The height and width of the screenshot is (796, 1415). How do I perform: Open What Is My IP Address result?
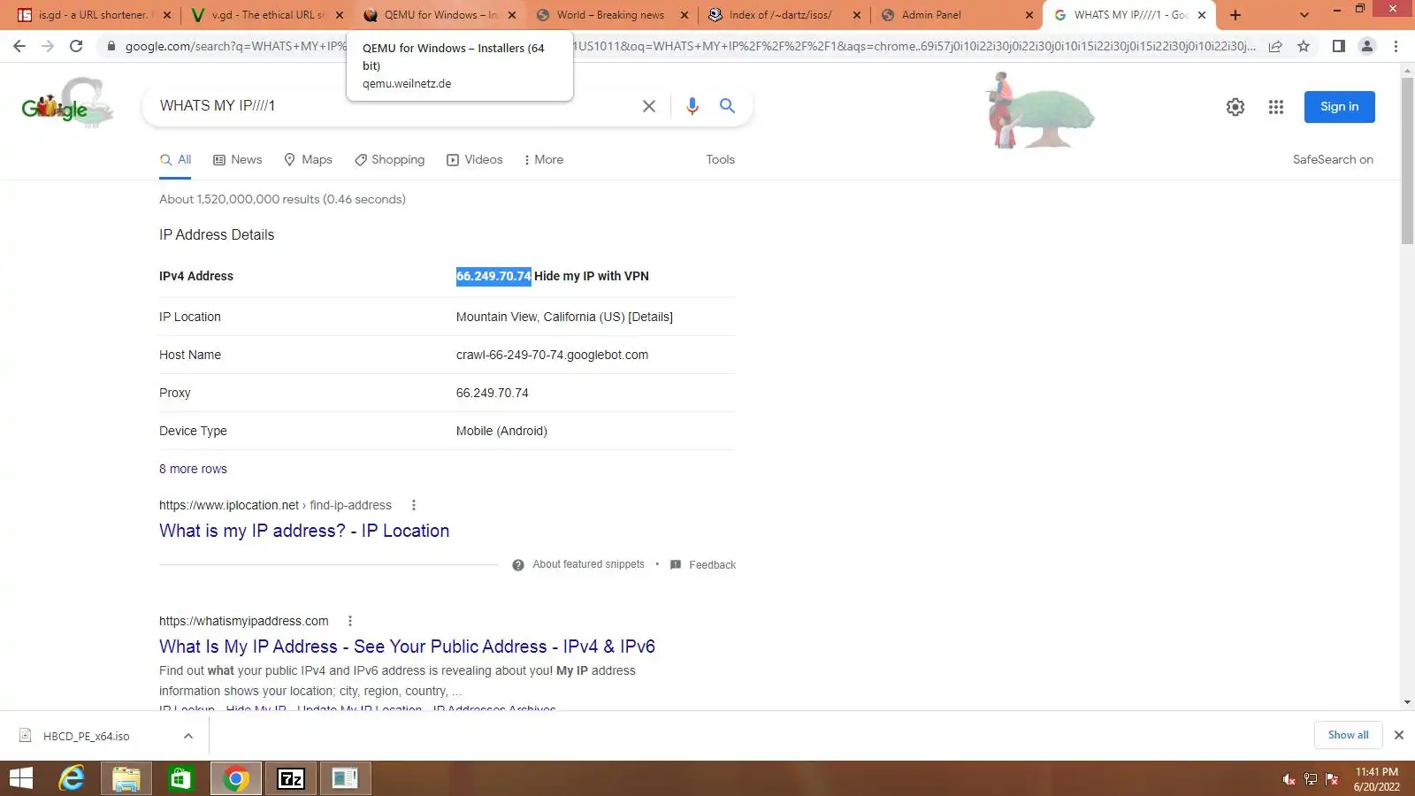pyautogui.click(x=407, y=647)
